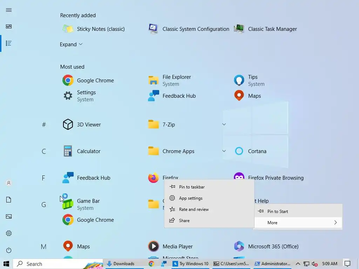Expand the Chrome Apps folder
This screenshot has width=359, height=269.
(224, 151)
